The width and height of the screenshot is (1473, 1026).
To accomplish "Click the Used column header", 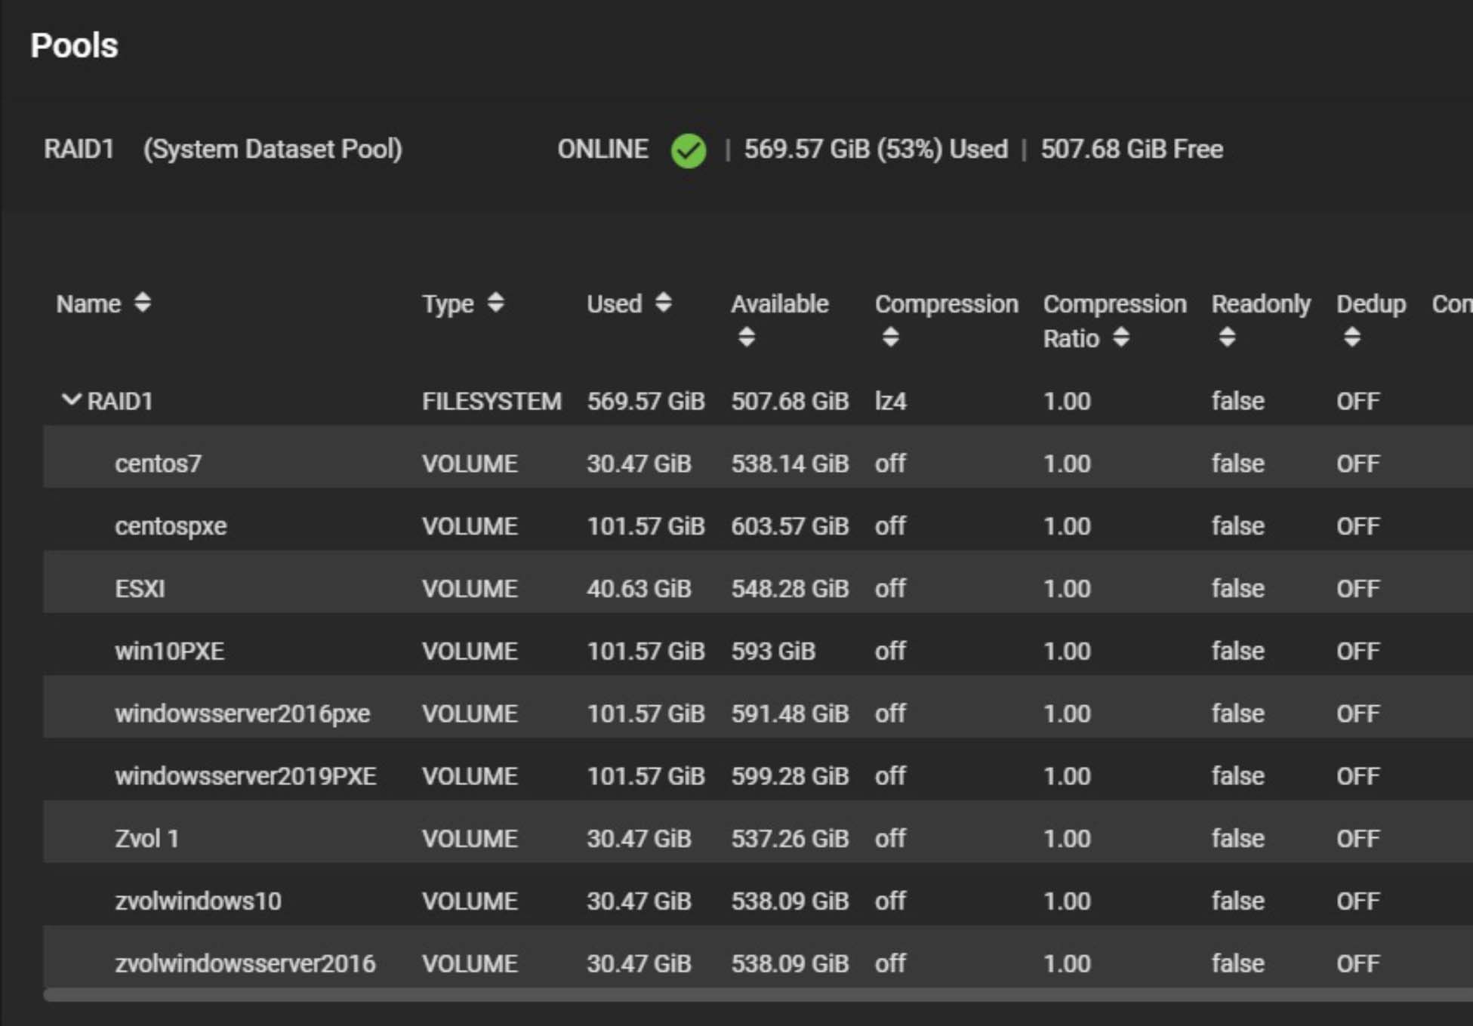I will pyautogui.click(x=615, y=303).
